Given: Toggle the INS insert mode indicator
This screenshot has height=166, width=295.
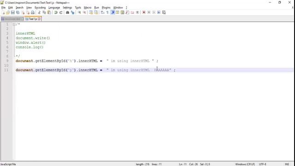Looking at the screenshot, I should point(287,164).
